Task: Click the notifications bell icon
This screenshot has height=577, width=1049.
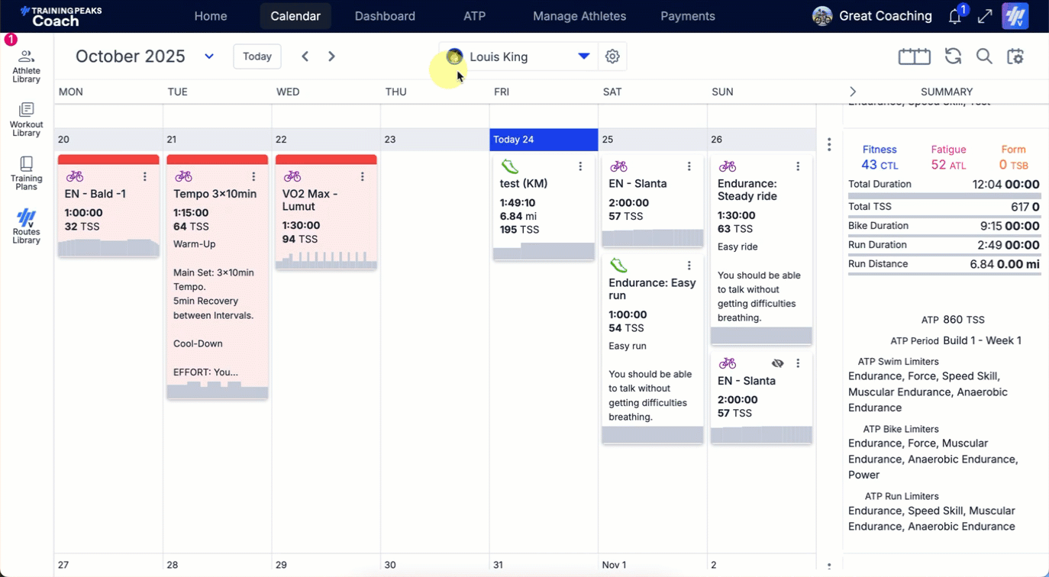Action: click(954, 17)
